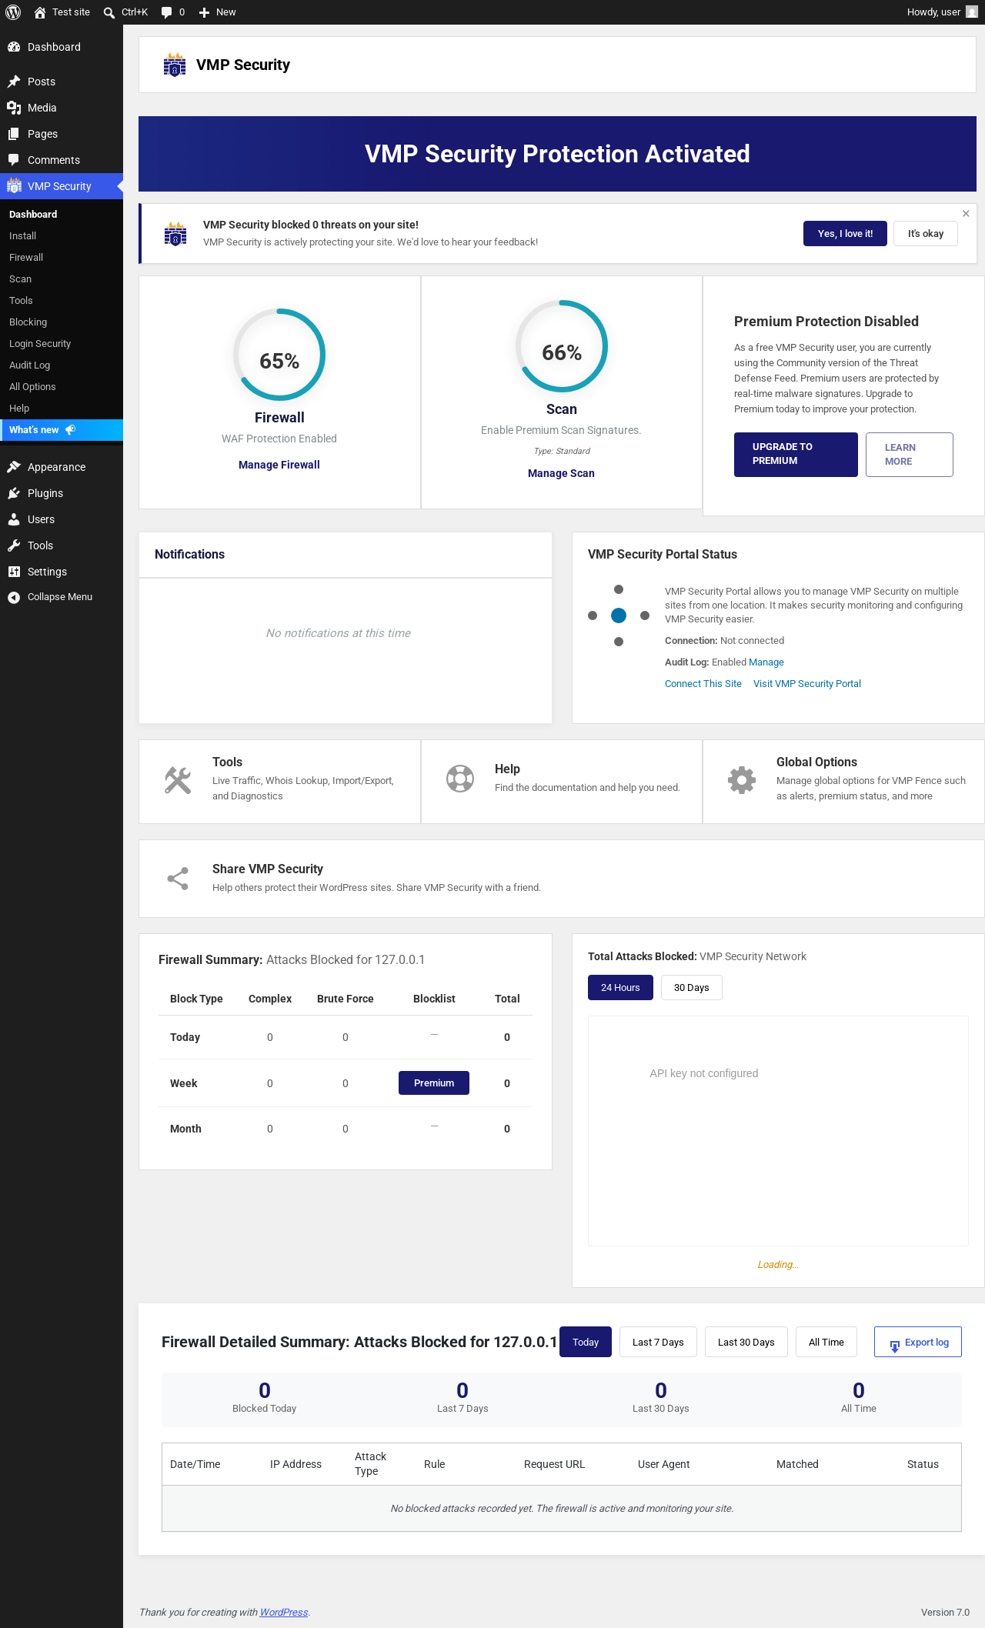This screenshot has height=1628, width=985.
Task: Click the Appearance paintbrush icon
Action: point(14,467)
